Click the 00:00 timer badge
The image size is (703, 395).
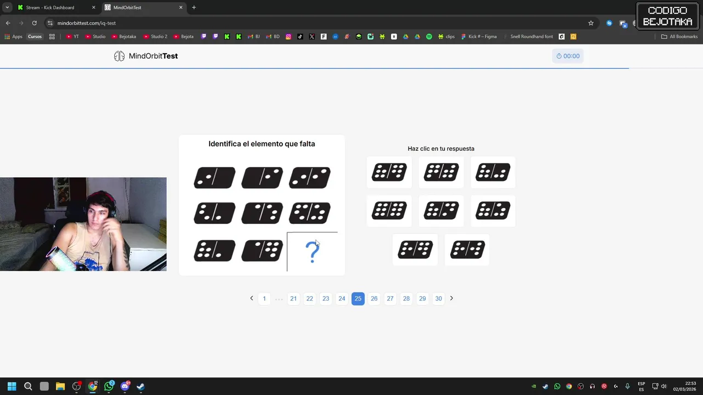point(568,56)
